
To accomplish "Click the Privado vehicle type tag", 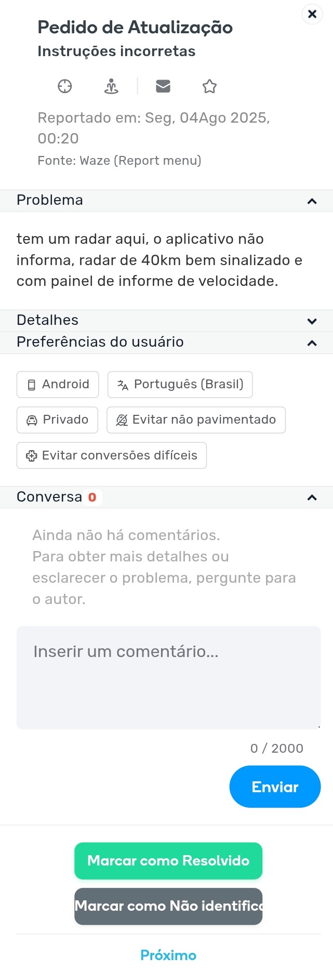I will pos(57,420).
